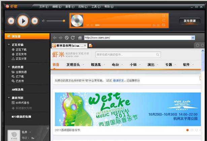Open the West Lake festival banner
The image size is (207, 141).
tap(128, 109)
